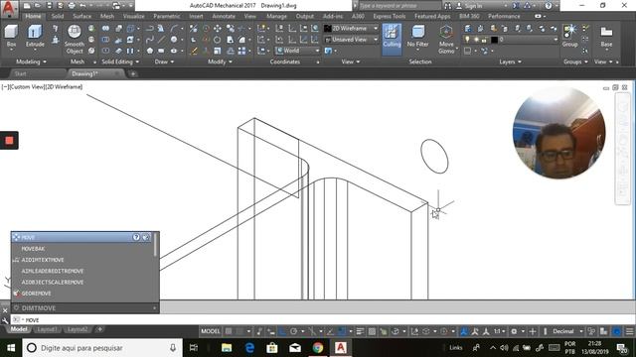Viewport: 636px width, 357px height.
Task: Click the Windows Start button
Action: click(11, 348)
